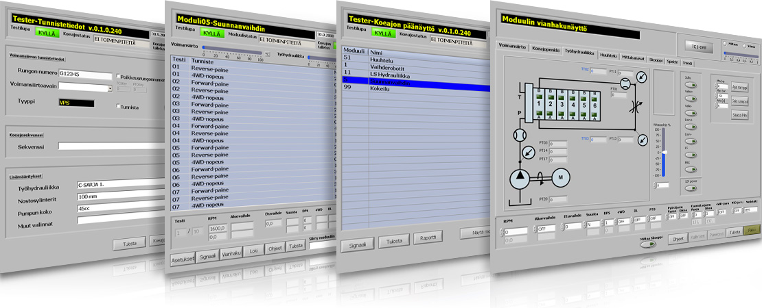Click the PTO stepper arrows
Viewport: 762px width, 308px height.
coord(649,218)
